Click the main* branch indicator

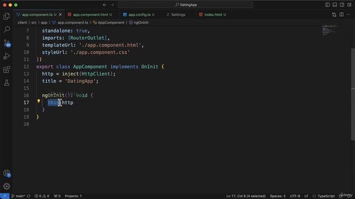[18, 196]
